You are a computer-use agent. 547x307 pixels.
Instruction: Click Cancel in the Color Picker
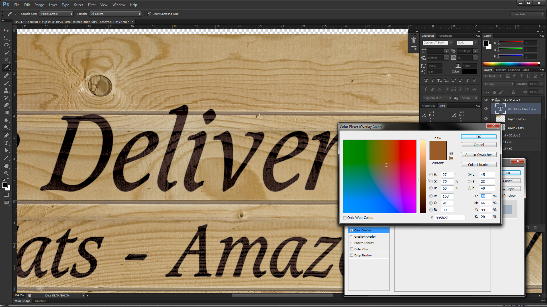pos(479,145)
